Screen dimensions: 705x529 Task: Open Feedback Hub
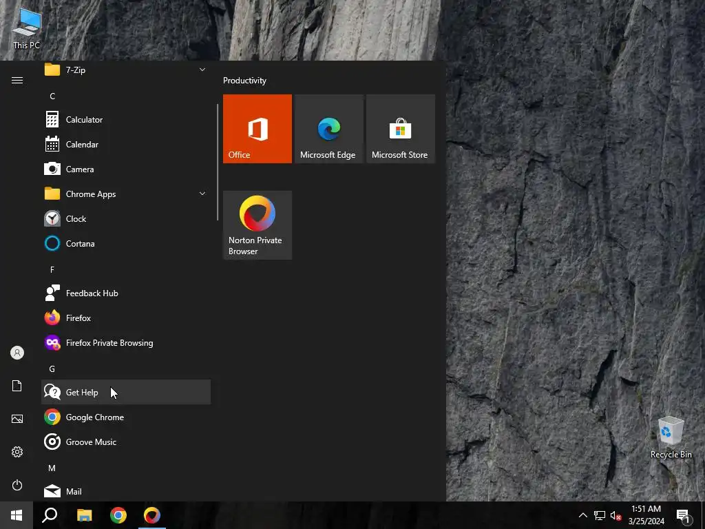tap(126, 293)
